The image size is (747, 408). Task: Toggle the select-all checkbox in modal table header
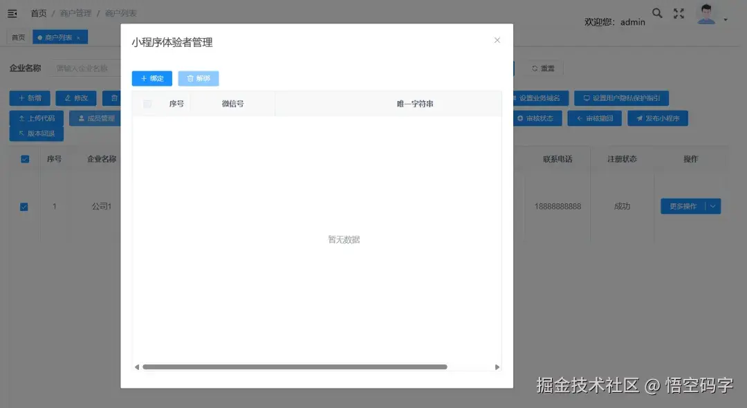coord(148,102)
